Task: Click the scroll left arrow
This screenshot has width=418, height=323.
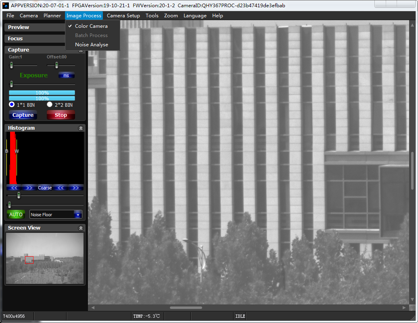Action: 93,308
